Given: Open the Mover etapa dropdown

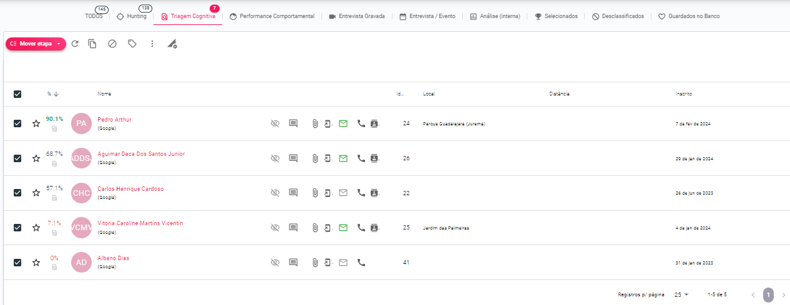Looking at the screenshot, I should 58,44.
